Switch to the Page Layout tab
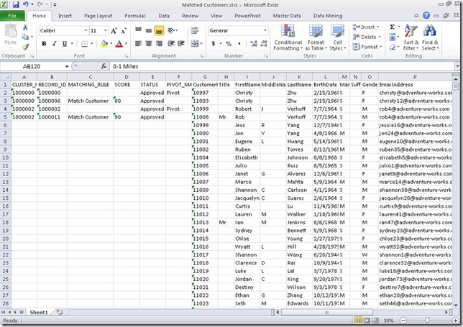The image size is (463, 327). click(98, 16)
